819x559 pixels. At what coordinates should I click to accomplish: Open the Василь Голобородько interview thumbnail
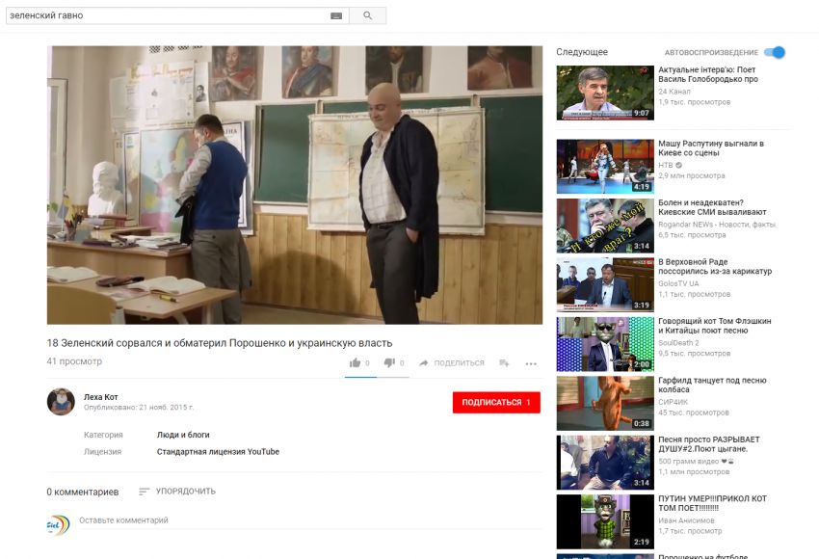pyautogui.click(x=605, y=93)
